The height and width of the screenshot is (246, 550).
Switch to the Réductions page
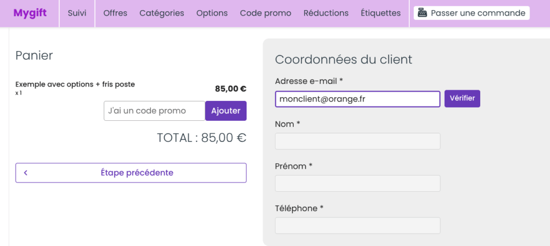326,13
